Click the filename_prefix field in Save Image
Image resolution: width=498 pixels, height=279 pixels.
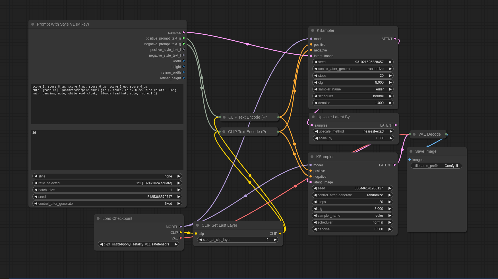pyautogui.click(x=436, y=166)
